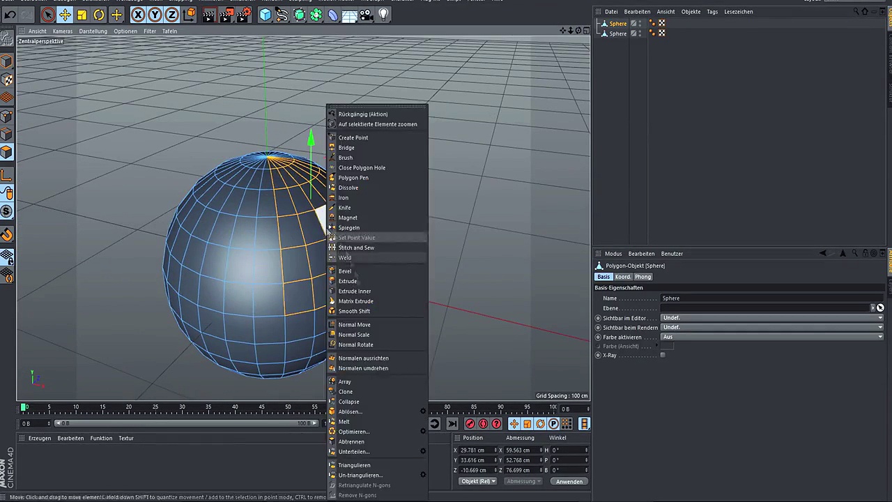This screenshot has height=502, width=892.
Task: Click the Undo arrow icon
Action: click(10, 15)
